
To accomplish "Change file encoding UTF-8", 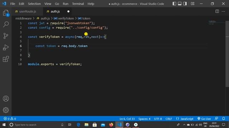I will pyautogui.click(x=158, y=119).
